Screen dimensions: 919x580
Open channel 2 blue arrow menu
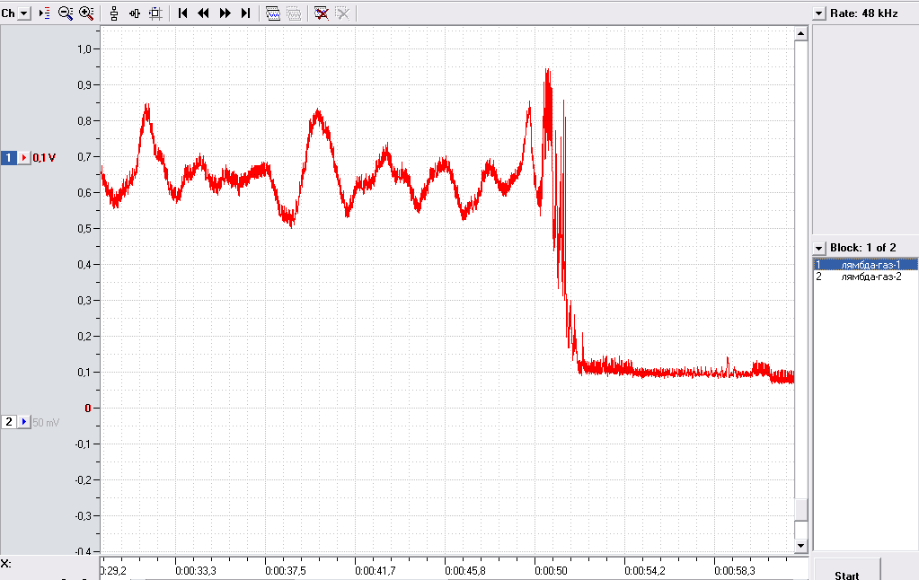coord(24,422)
